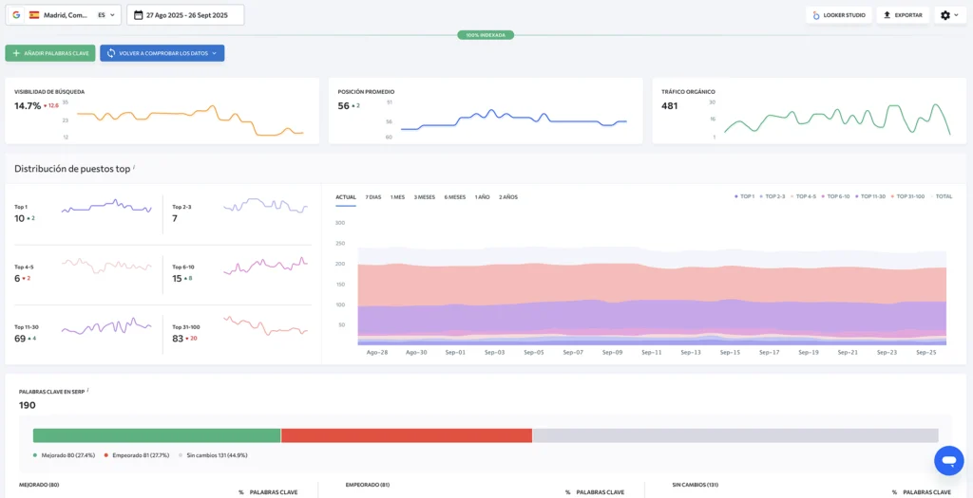Switch chart range to 3 MESES

tap(424, 197)
